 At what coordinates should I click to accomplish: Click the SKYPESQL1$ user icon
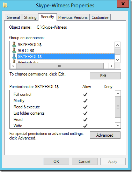(x=14, y=56)
